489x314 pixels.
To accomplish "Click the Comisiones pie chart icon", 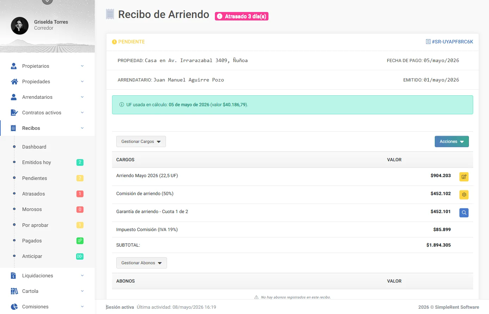I will pyautogui.click(x=14, y=307).
